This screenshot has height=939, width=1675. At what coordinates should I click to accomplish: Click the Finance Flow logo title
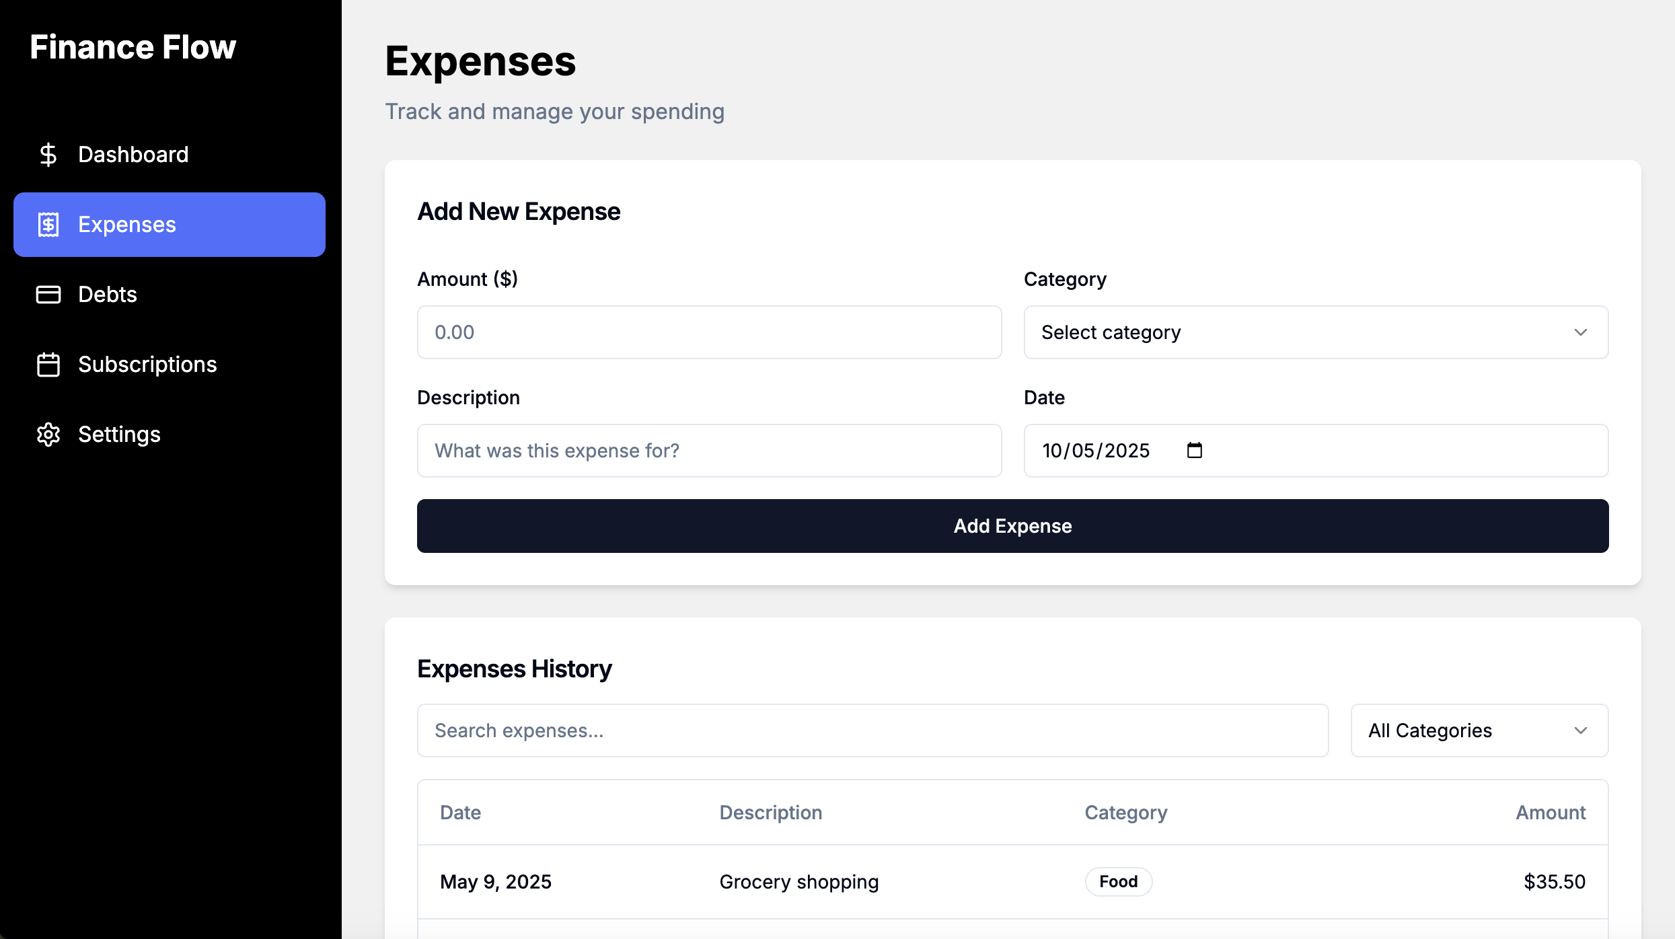[x=133, y=47]
